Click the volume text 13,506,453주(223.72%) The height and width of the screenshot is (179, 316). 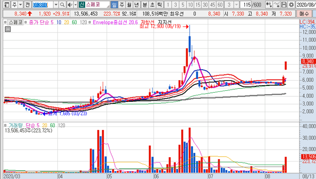[29, 130]
